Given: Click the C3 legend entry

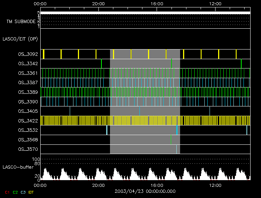Looking at the screenshot, I should (x=23, y=192).
